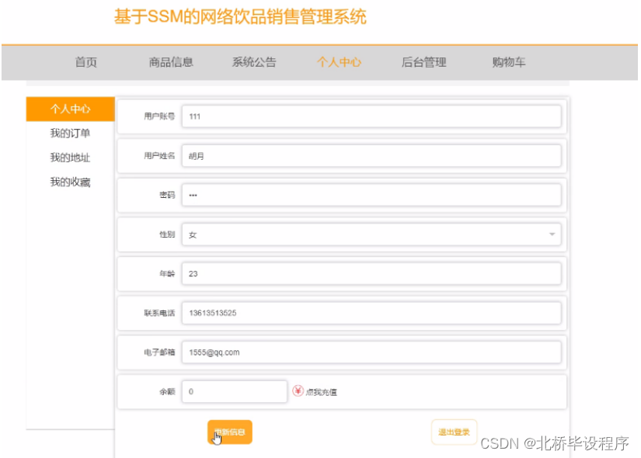
Task: Click the 用户账号 account input field
Action: tap(371, 116)
